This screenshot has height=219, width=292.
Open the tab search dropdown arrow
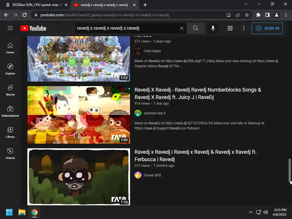click(x=246, y=4)
